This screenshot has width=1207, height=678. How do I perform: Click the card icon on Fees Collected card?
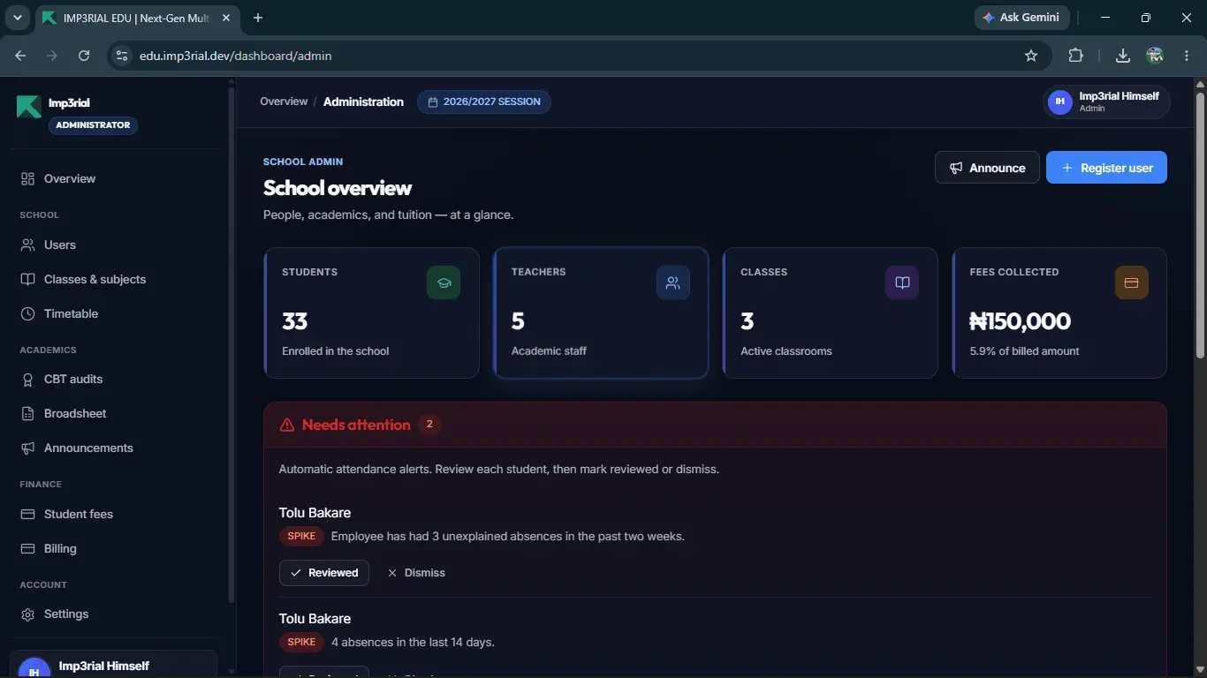pyautogui.click(x=1132, y=282)
